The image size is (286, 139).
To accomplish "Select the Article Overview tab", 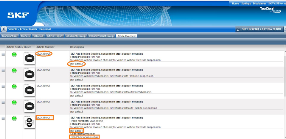I will click(126, 36).
